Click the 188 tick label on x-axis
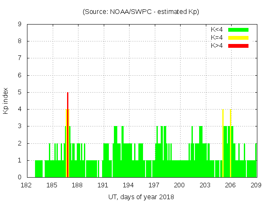270x203 pixels. (x=78, y=185)
